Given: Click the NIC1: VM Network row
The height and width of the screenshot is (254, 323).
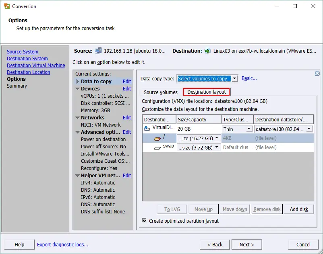Looking at the screenshot, I should 101,125.
